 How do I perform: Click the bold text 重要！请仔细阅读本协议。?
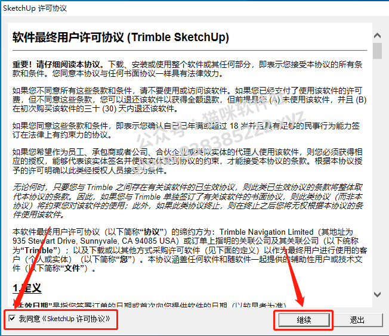[58, 65]
